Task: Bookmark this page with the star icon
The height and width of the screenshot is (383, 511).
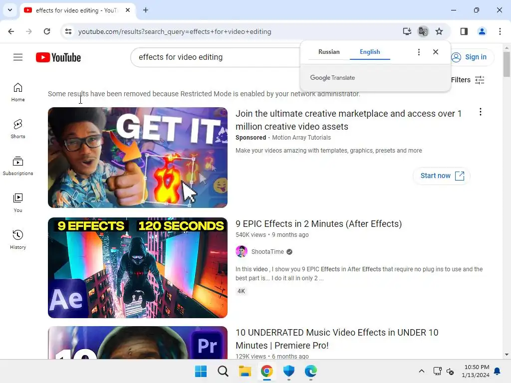Action: click(x=439, y=31)
